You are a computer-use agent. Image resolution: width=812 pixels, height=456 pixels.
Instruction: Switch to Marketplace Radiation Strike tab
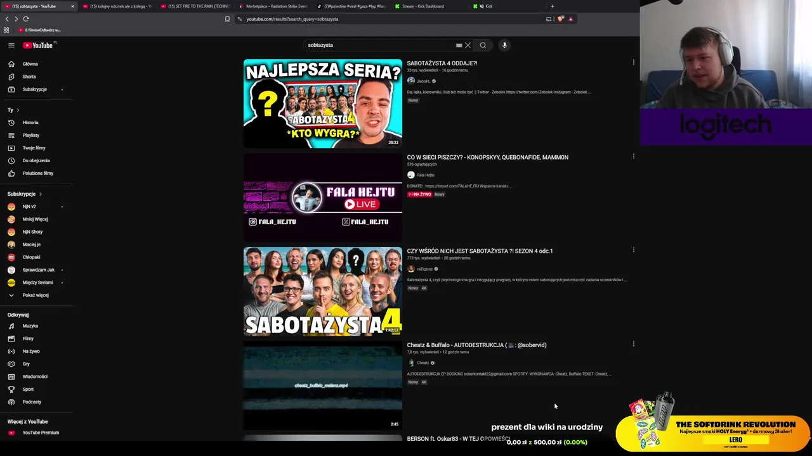(273, 6)
